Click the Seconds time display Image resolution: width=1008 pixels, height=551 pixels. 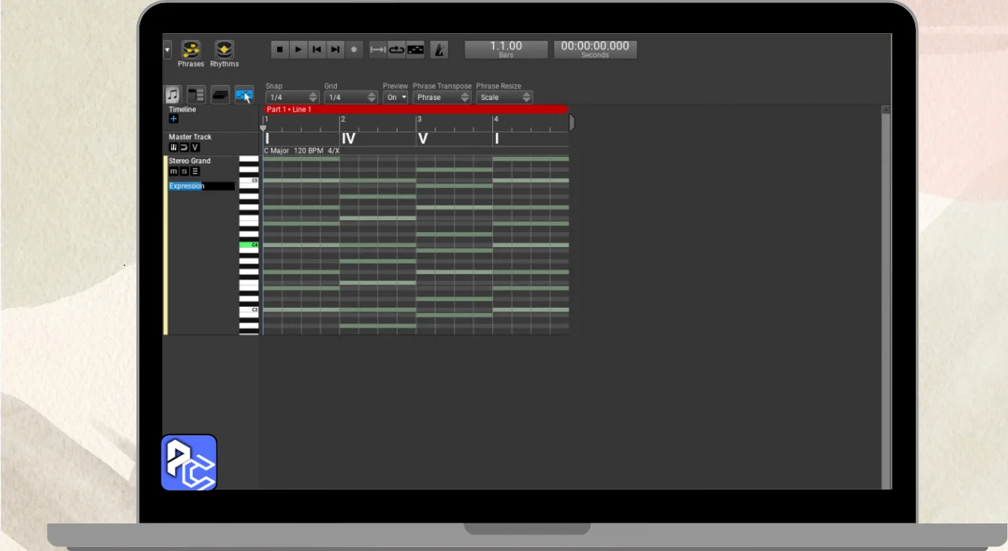point(595,49)
